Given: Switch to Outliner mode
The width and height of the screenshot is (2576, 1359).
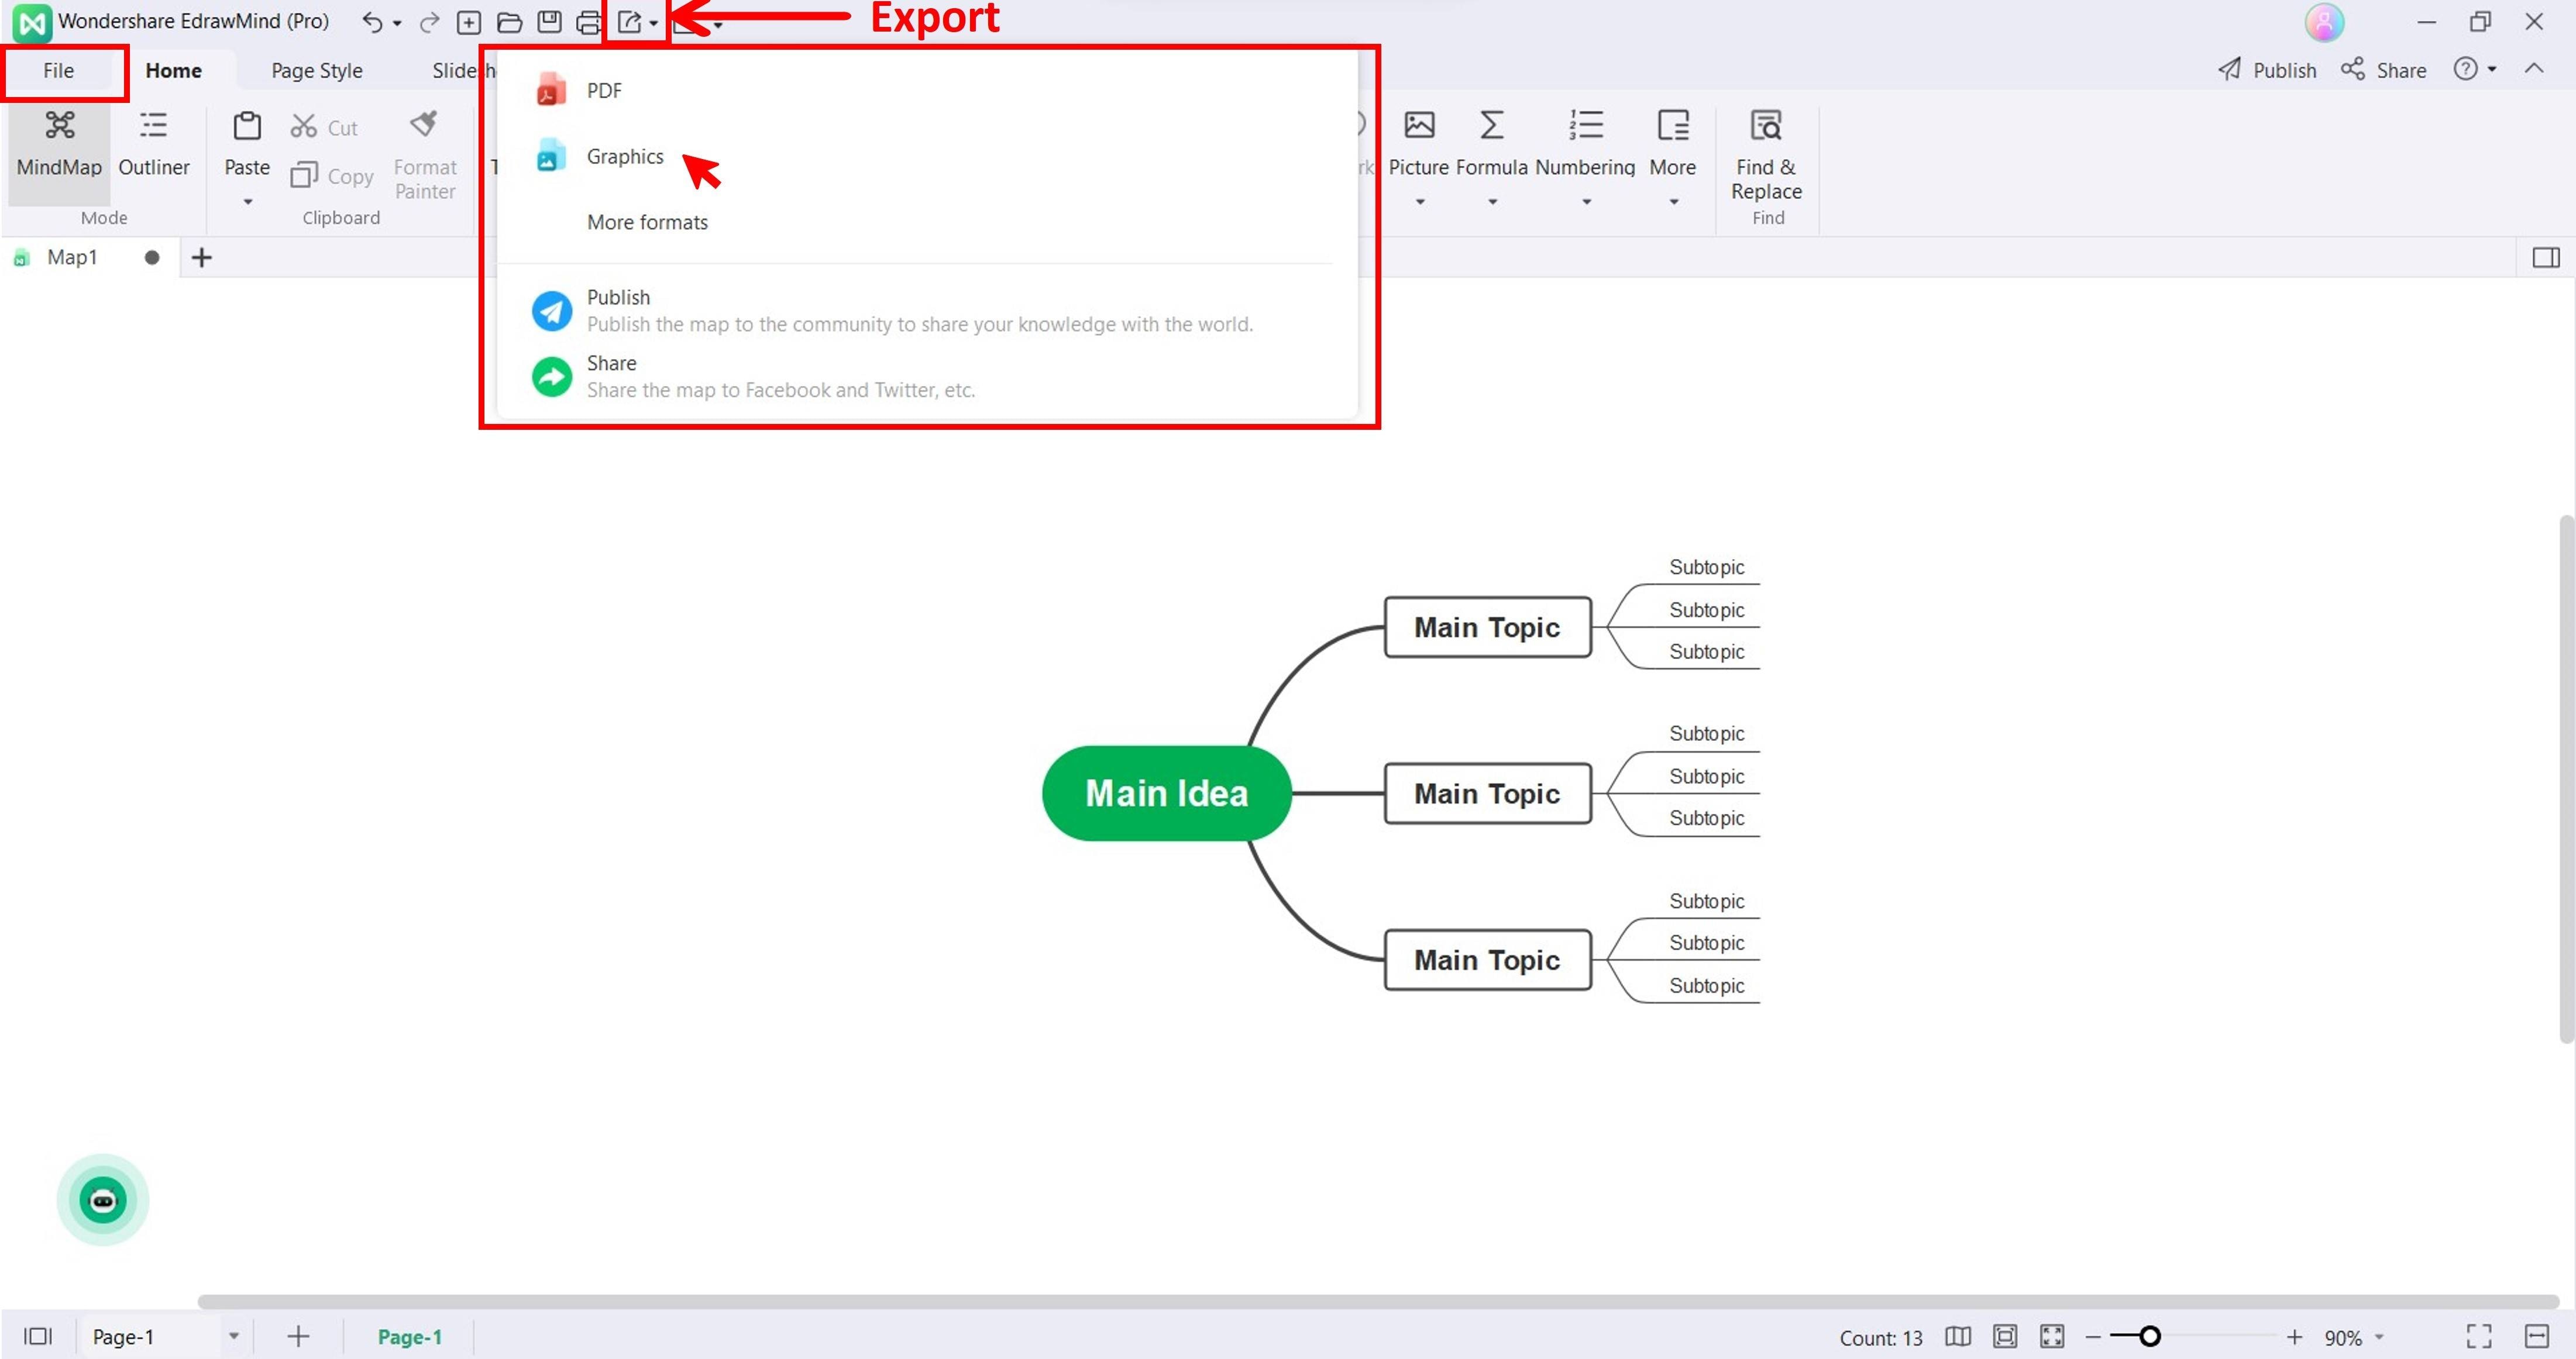Looking at the screenshot, I should coord(153,143).
